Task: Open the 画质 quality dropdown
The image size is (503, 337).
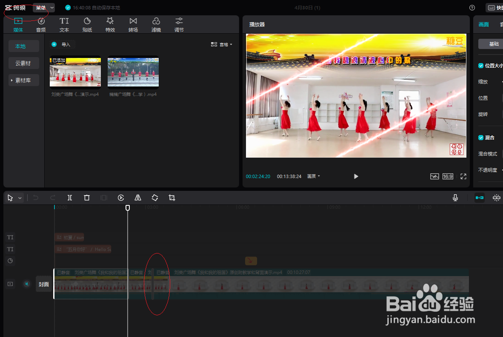Action: pos(314,176)
